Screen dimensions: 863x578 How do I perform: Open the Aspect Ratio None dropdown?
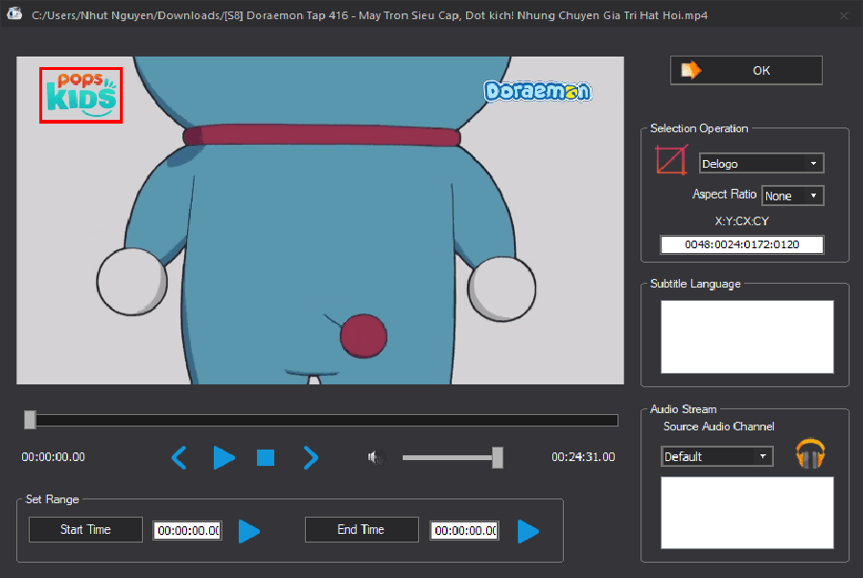(793, 196)
